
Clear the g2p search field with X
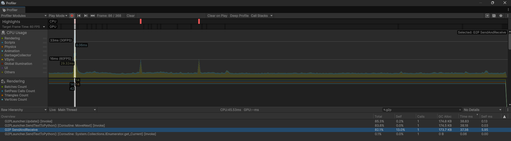click(460, 110)
